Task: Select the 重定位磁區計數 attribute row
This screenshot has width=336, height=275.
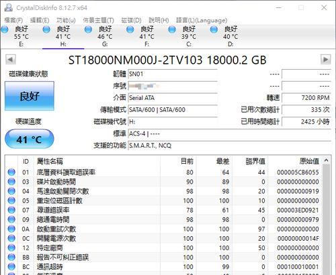Action: pos(164,201)
